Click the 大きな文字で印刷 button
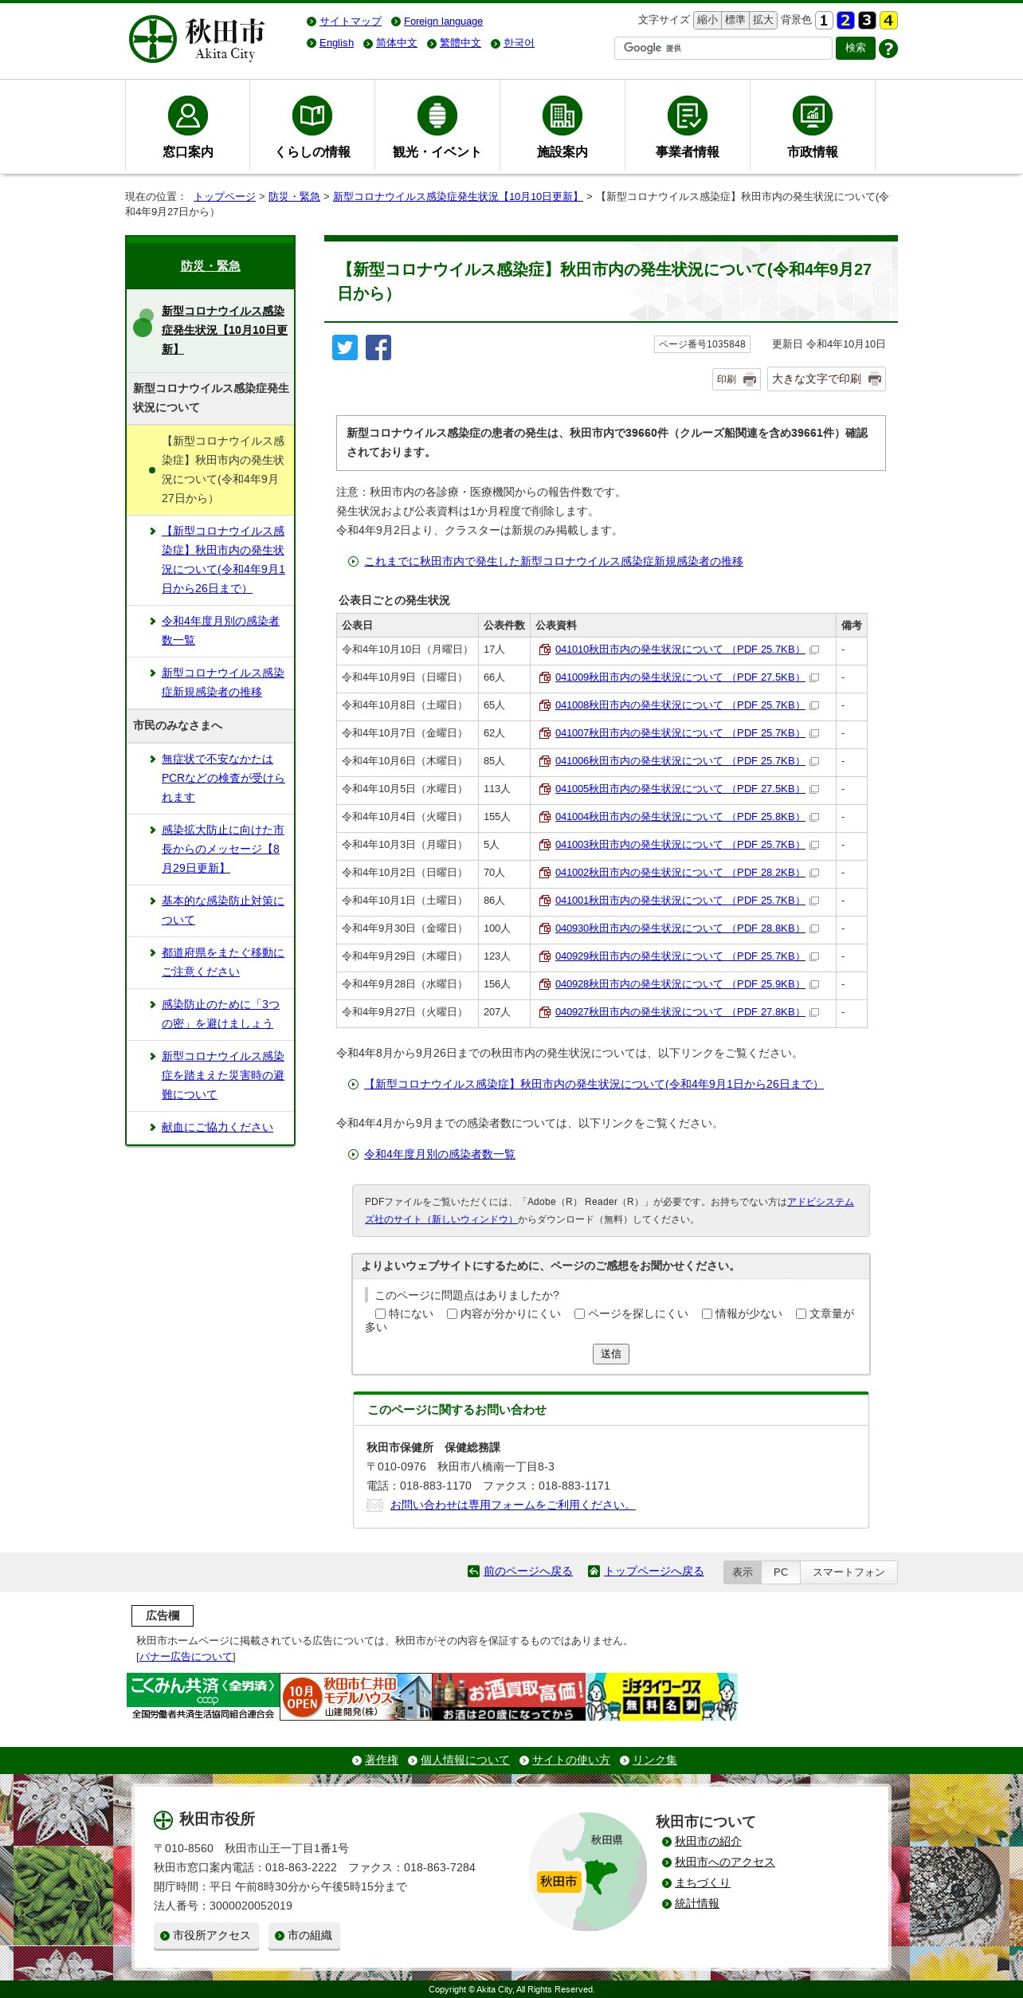The width and height of the screenshot is (1023, 1998). click(x=826, y=379)
